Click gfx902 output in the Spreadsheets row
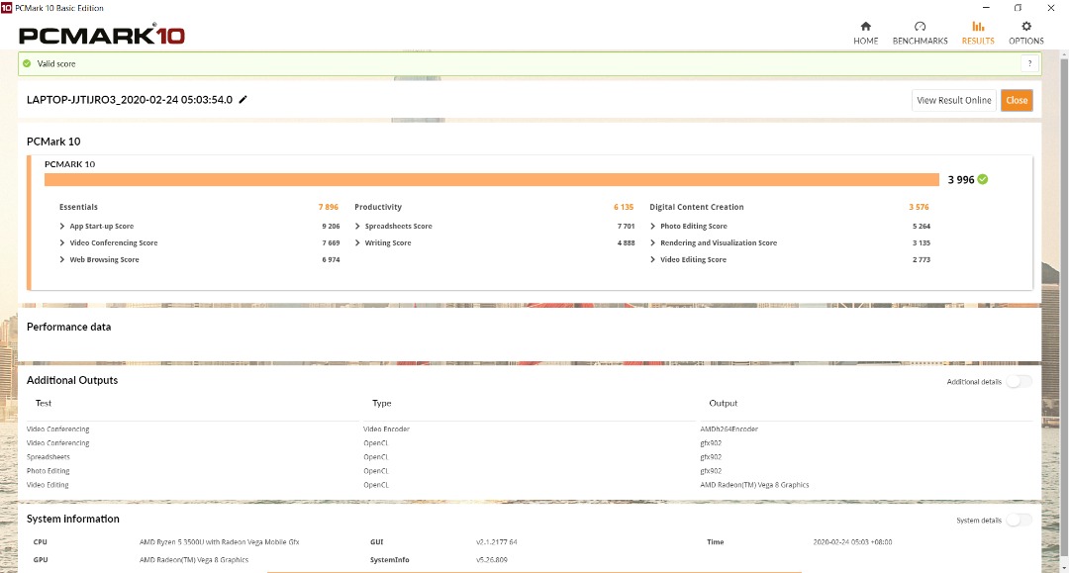Image resolution: width=1069 pixels, height=573 pixels. (711, 457)
